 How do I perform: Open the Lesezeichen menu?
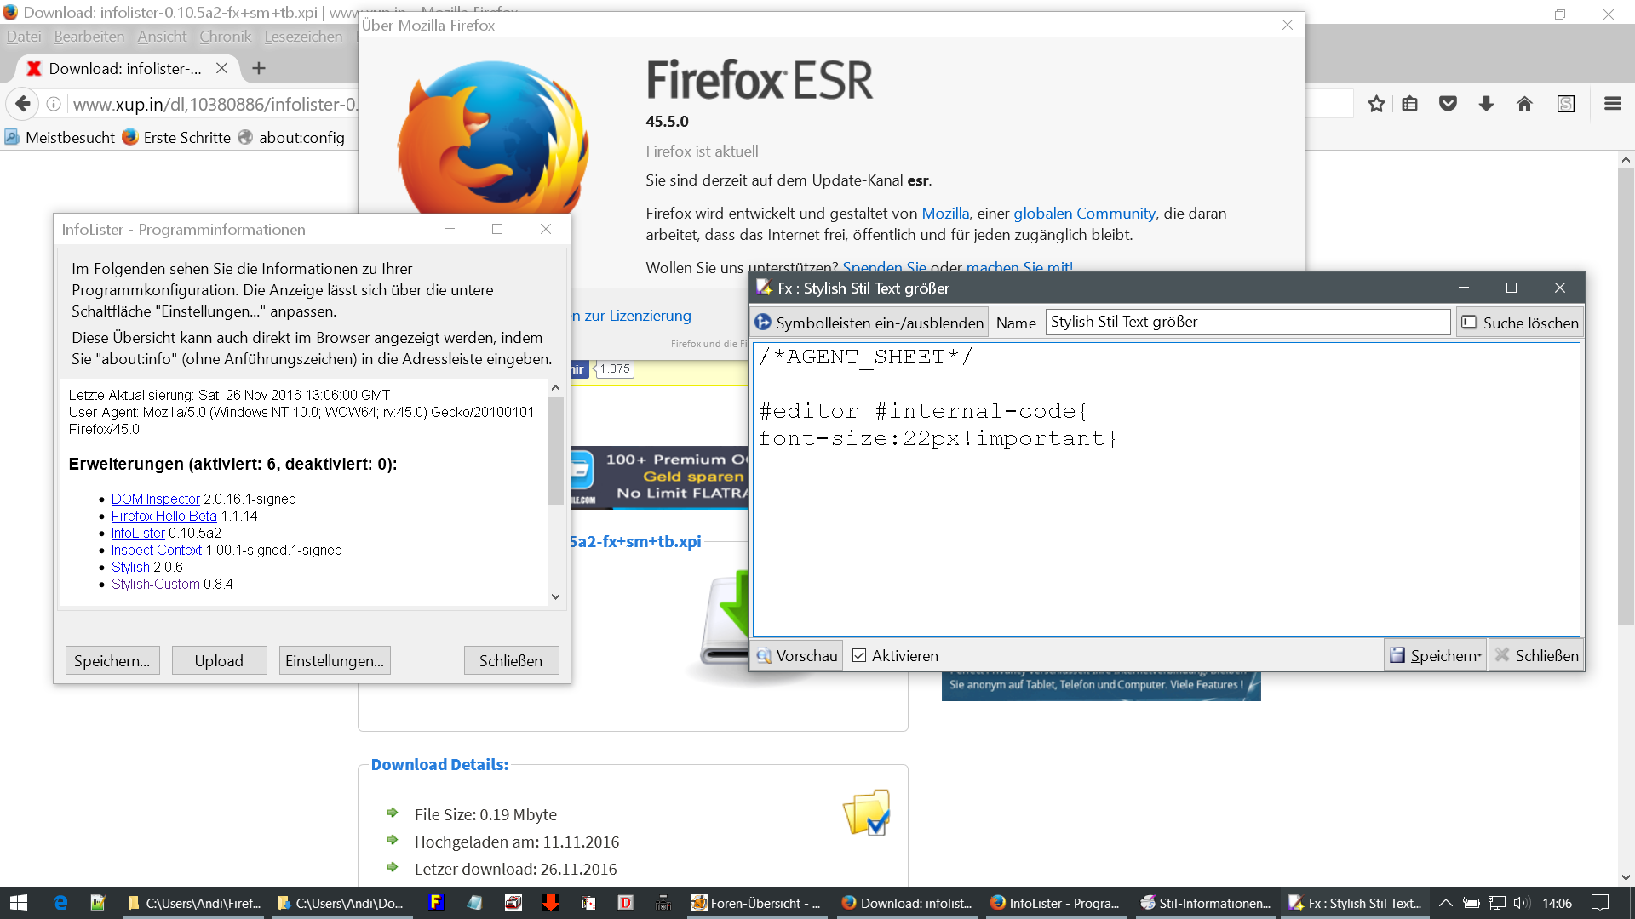pos(303,37)
